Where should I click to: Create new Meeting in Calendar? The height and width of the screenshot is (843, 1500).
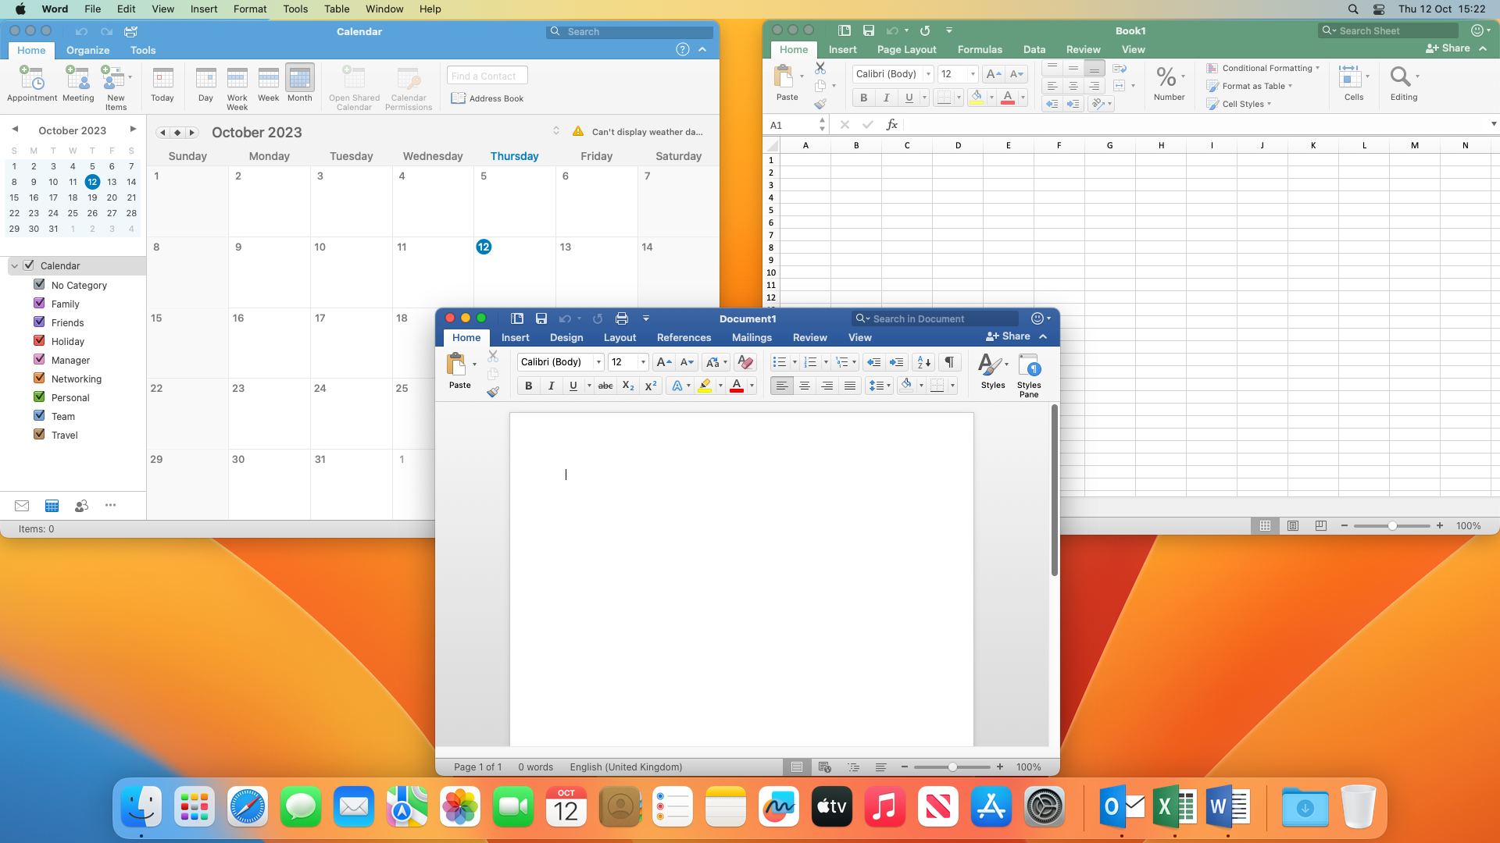[x=78, y=84]
